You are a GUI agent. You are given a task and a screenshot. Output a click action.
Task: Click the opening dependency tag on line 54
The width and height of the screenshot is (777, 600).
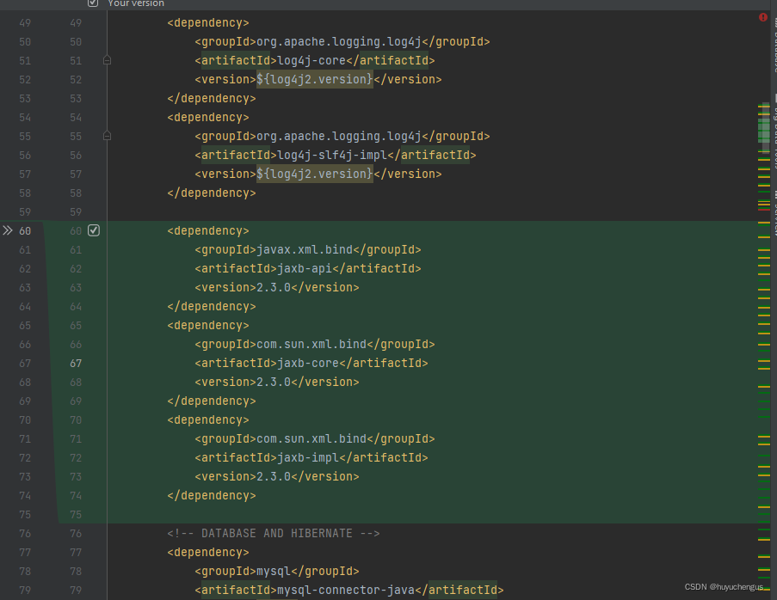pyautogui.click(x=208, y=117)
